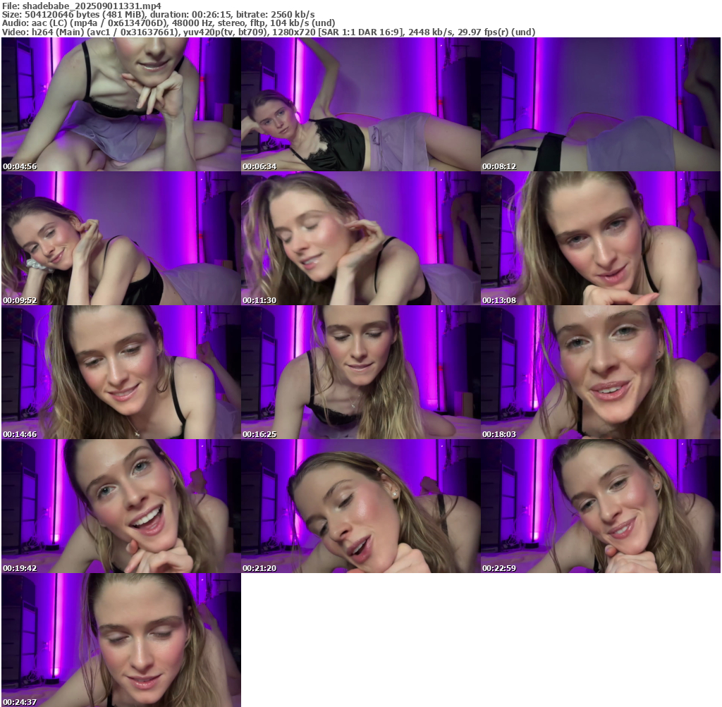Open the thumbnail at 00:18:03
This screenshot has height=707, width=722.
point(600,372)
